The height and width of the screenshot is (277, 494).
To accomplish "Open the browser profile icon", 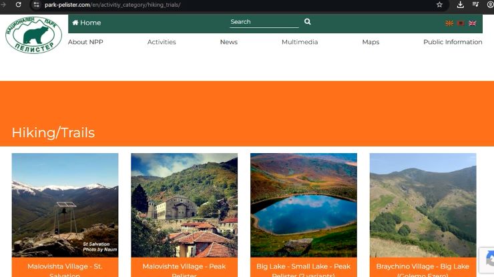I will coord(490,5).
